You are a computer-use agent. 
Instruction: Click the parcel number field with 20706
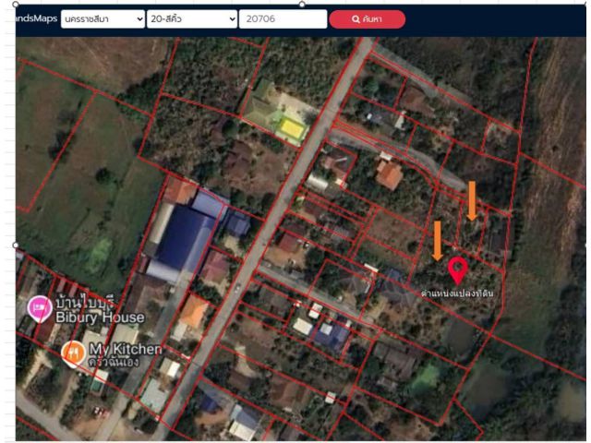click(283, 18)
